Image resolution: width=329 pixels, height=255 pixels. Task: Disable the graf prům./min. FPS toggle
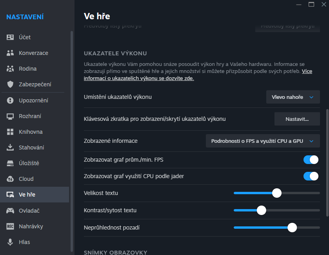(x=311, y=160)
